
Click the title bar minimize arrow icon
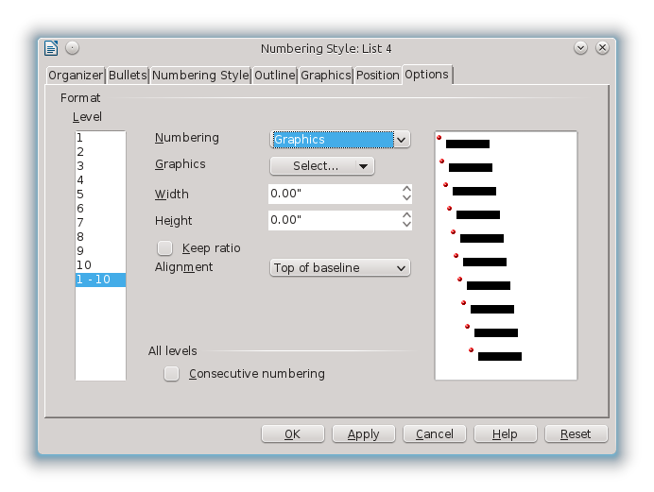tap(580, 48)
